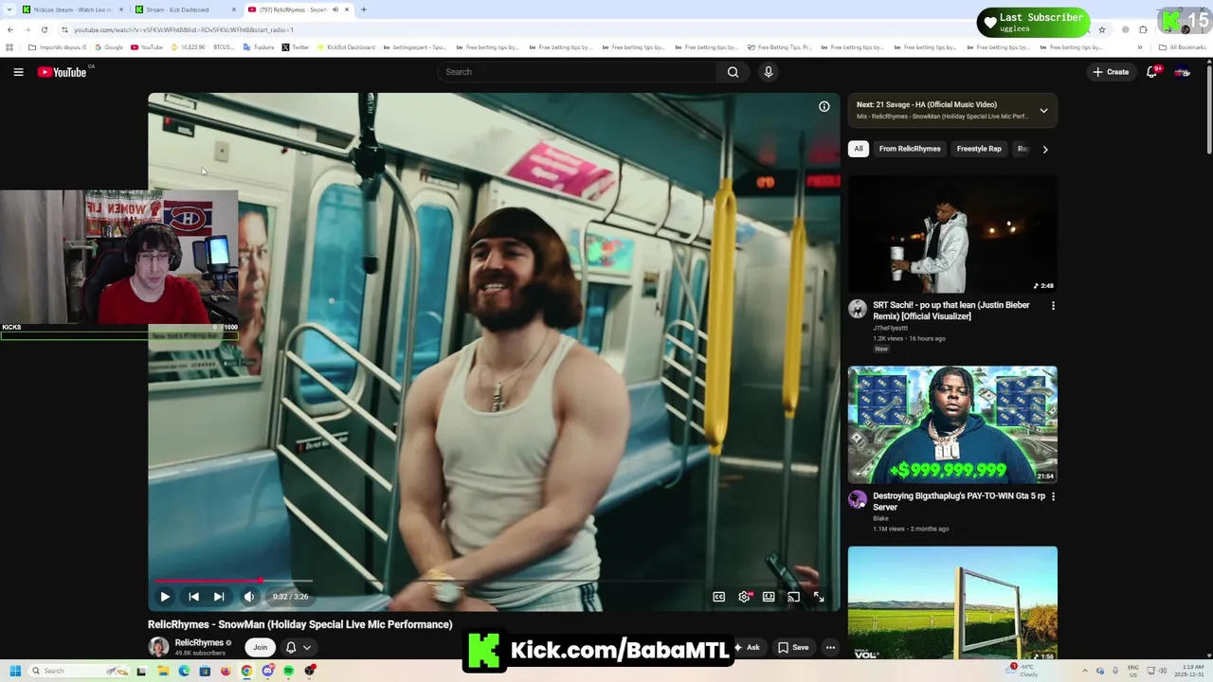Focus the YouTube search field

pyautogui.click(x=578, y=72)
